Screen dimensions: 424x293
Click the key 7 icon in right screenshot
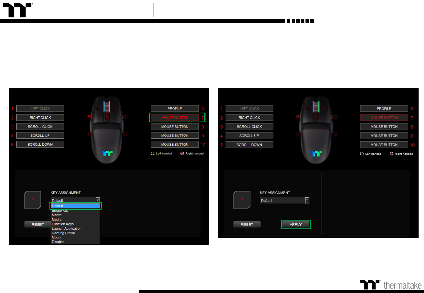pyautogui.click(x=242, y=200)
